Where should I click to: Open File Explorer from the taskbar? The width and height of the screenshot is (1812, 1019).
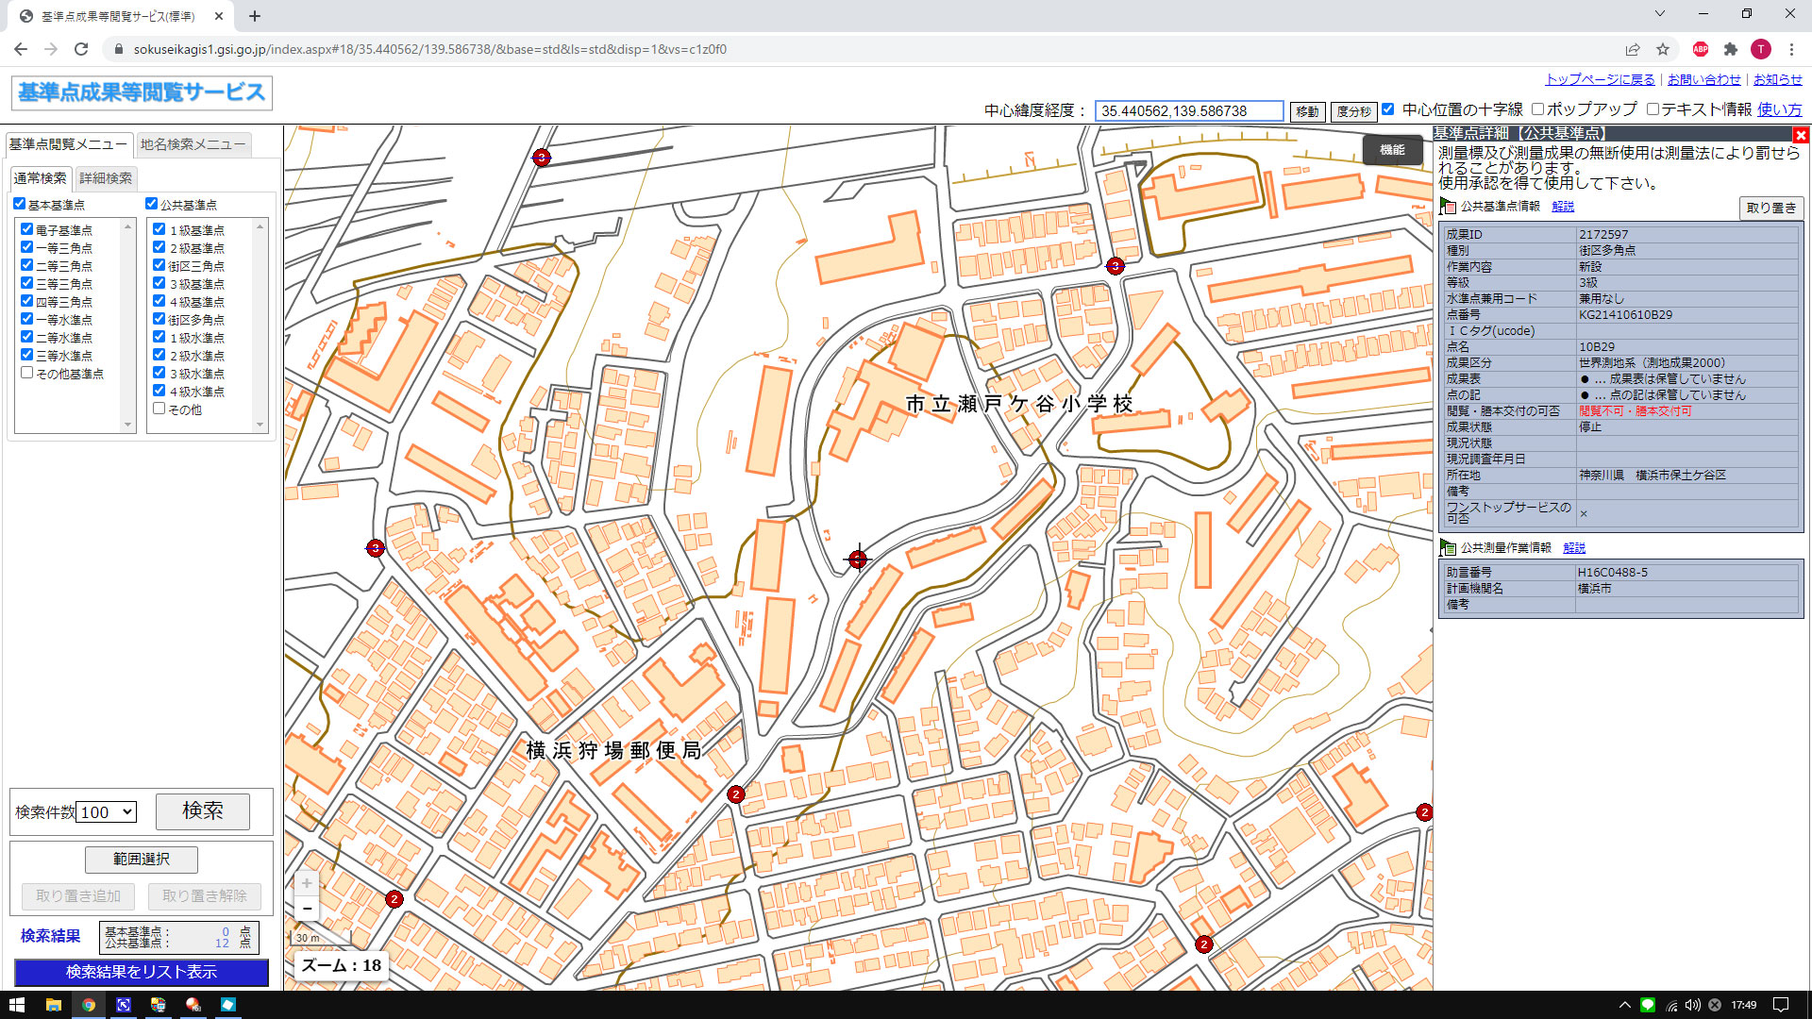click(53, 1005)
